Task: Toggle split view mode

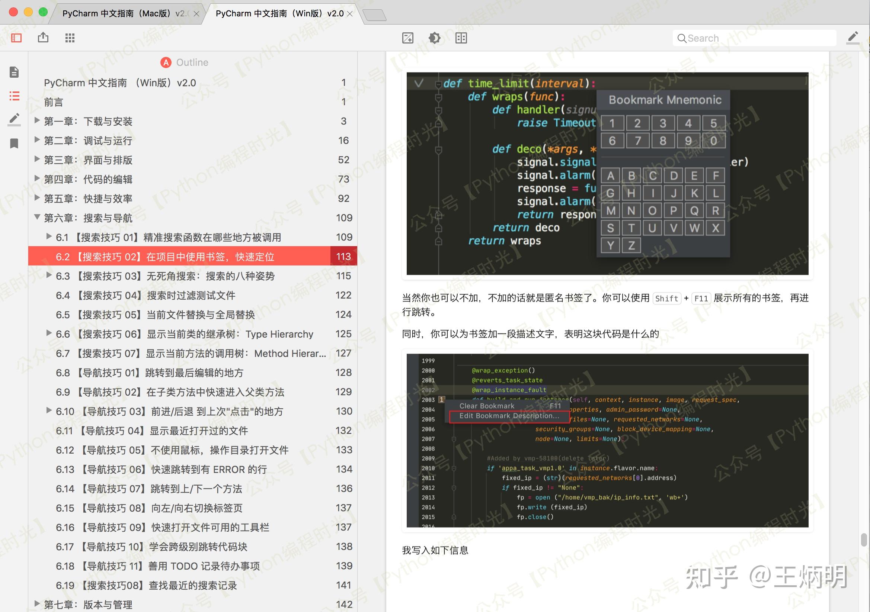Action: 461,38
